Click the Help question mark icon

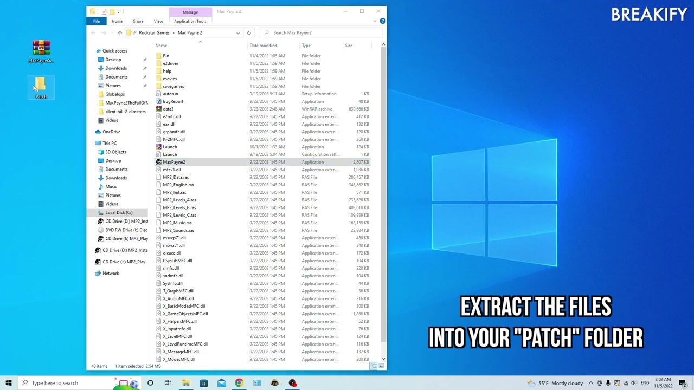pos(382,21)
